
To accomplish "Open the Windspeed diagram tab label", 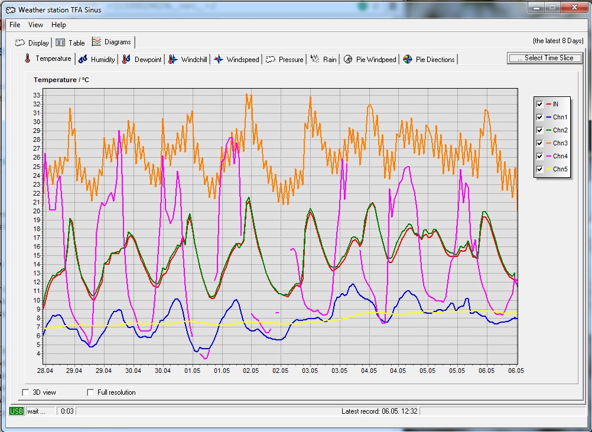I will [243, 60].
